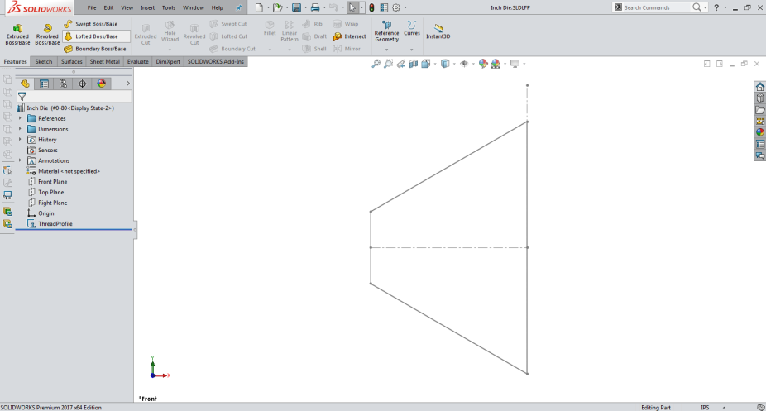Click the Rebuild traffic light icon
Viewport: 766px width, 411px height.
(x=371, y=7)
